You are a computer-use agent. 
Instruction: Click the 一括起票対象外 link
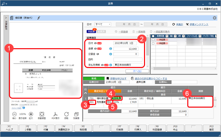point(162,32)
